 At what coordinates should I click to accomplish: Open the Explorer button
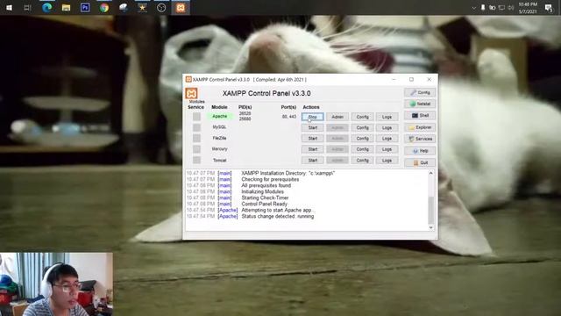coord(420,127)
